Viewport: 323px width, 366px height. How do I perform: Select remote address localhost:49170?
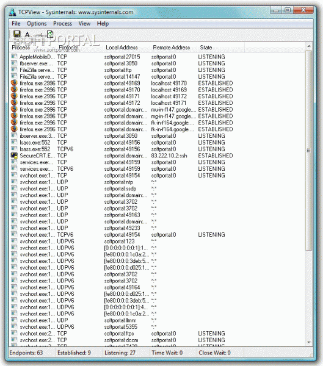point(169,84)
